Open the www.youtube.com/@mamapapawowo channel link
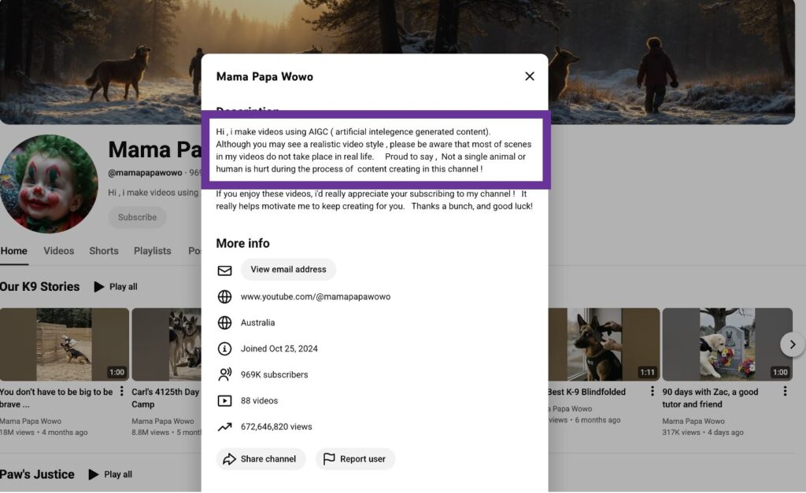This screenshot has width=806, height=493. pyautogui.click(x=315, y=296)
